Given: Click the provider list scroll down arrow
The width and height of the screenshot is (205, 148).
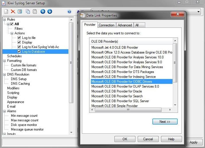Looking at the screenshot, I should [x=175, y=105].
